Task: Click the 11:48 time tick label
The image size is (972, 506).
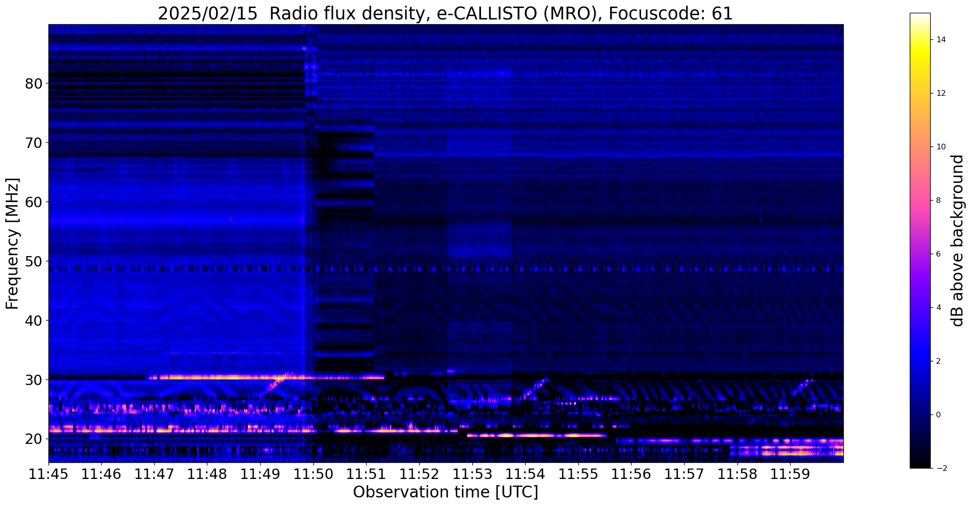Action: 207,474
